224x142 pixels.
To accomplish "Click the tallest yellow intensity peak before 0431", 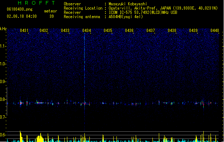I will point(21,136).
